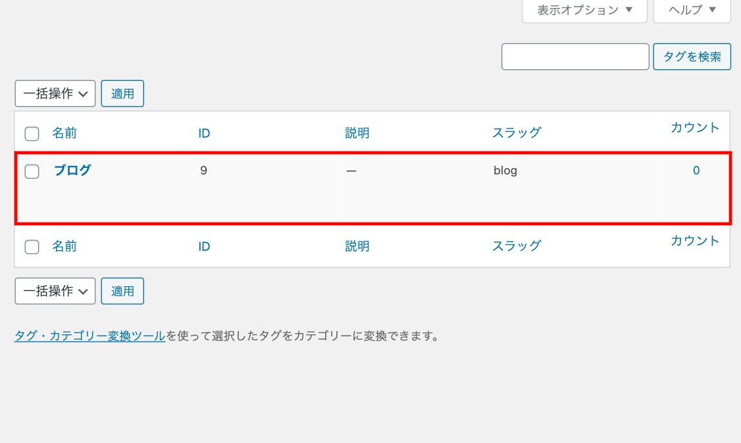This screenshot has width=741, height=443.
Task: Open the top 一括操作 dropdown
Action: (55, 93)
